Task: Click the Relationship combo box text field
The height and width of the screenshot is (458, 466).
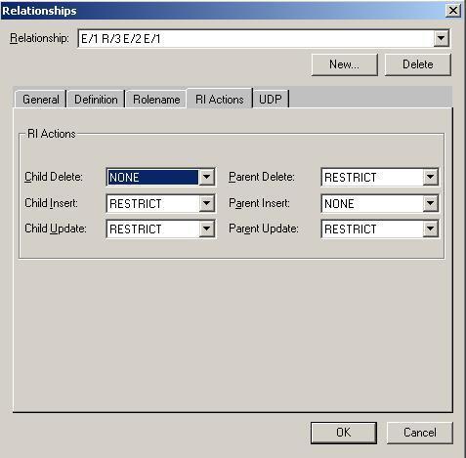Action: pyautogui.click(x=257, y=38)
